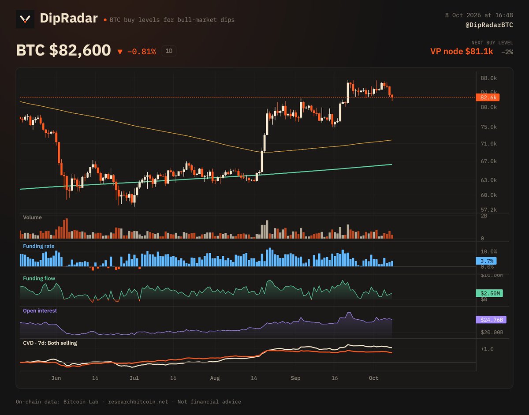Click the 2B volume axis label
529x415 pixels.
[484, 216]
